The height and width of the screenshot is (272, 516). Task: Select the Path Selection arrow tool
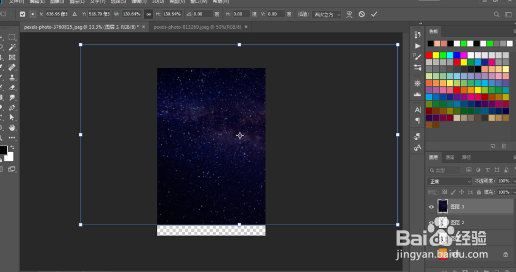click(x=12, y=117)
